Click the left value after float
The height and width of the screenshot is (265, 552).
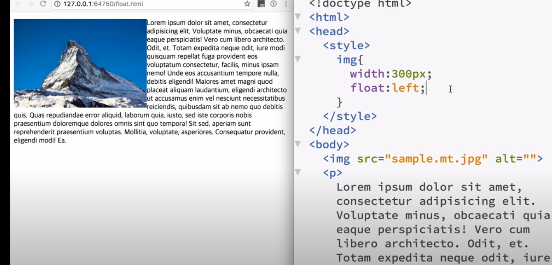pos(405,88)
